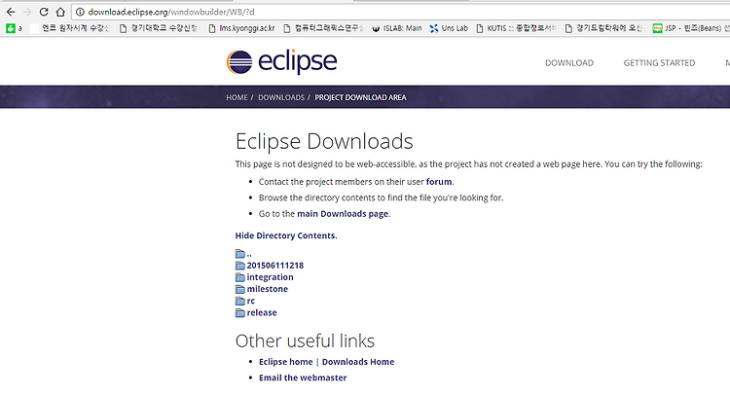Open the green 'a' bookmark icon

click(11, 28)
